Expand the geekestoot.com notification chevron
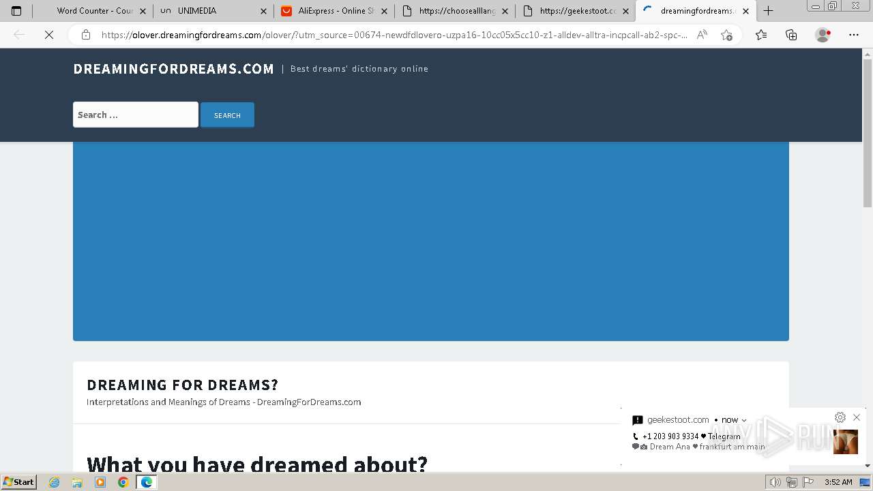Screen dimensions: 873x491 point(744,420)
